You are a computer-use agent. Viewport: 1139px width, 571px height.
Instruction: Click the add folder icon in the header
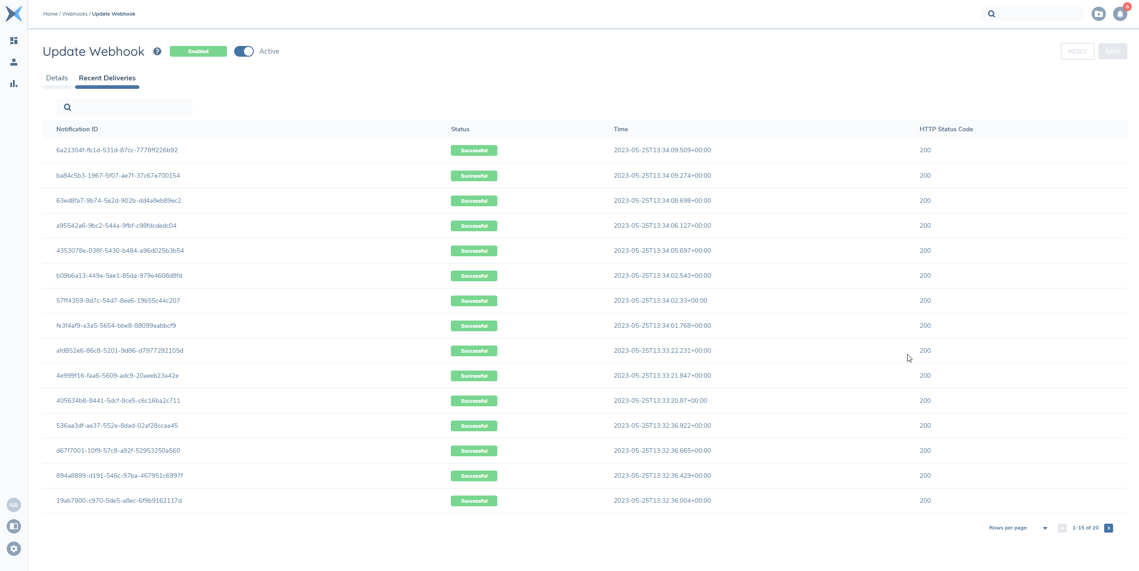[x=1098, y=14]
